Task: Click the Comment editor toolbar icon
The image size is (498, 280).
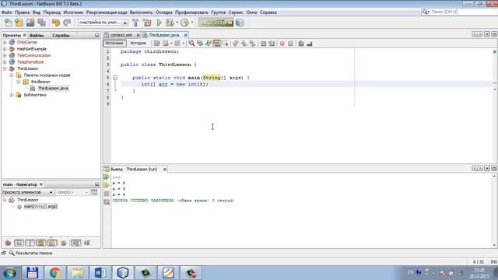Action: [301, 44]
